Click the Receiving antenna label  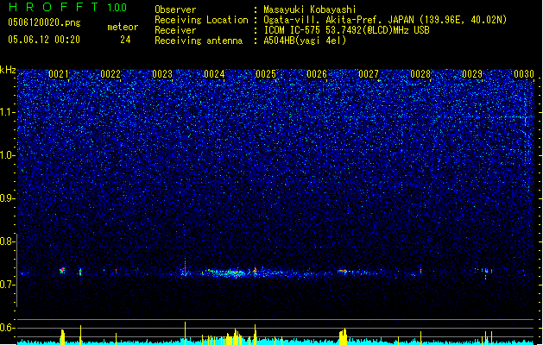coord(199,41)
